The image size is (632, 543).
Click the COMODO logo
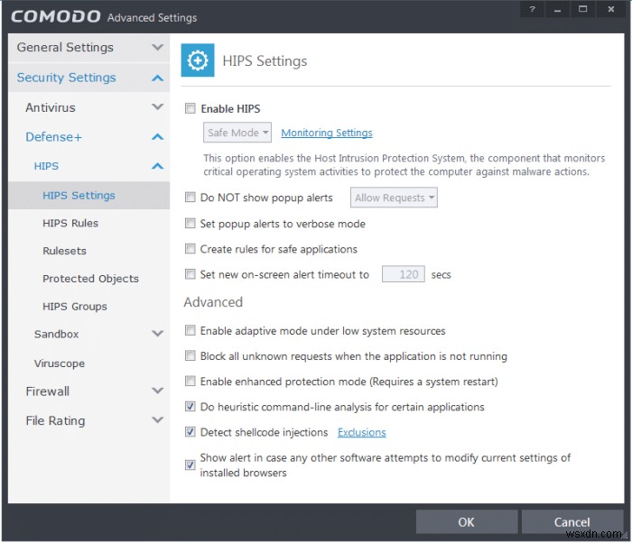pyautogui.click(x=56, y=16)
